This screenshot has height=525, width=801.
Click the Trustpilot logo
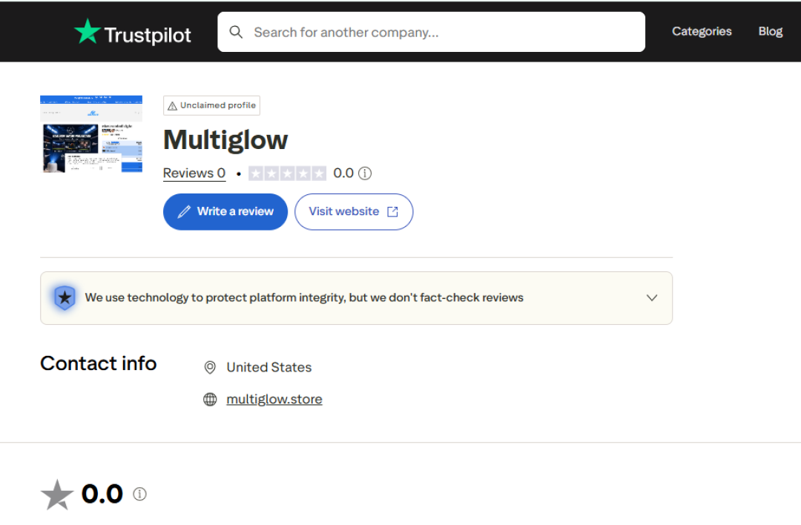click(x=132, y=32)
